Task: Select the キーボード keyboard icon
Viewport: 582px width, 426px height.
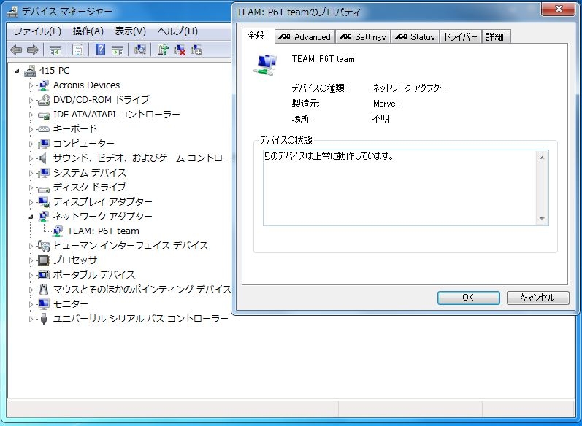Action: tap(43, 129)
